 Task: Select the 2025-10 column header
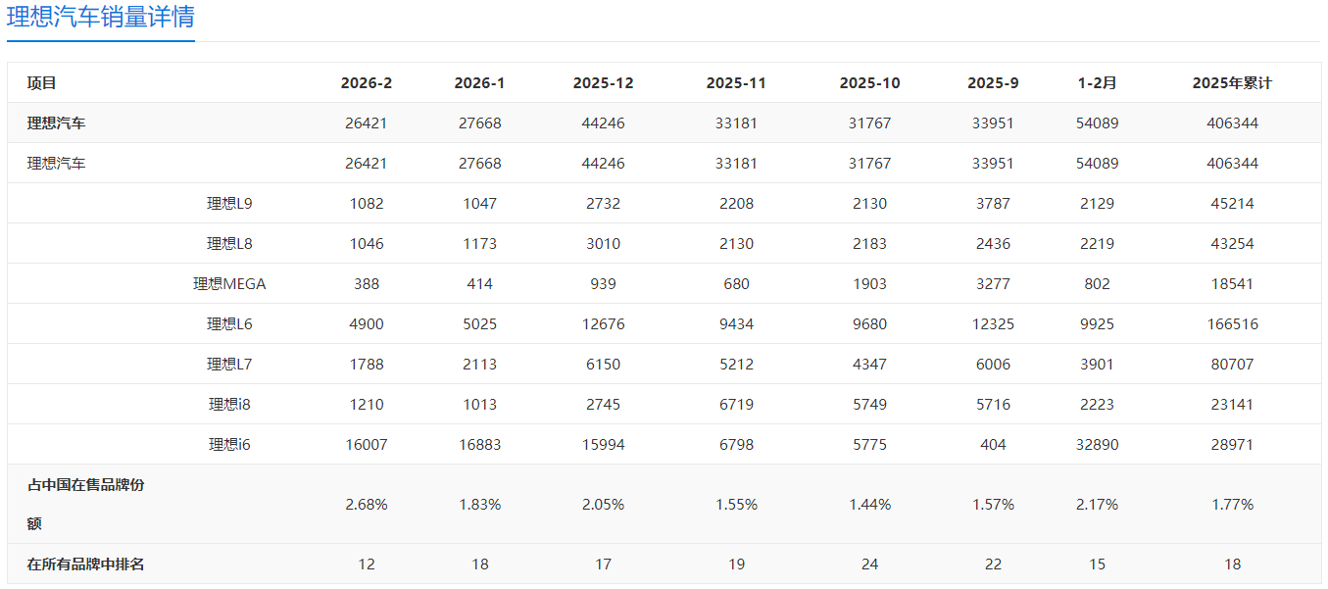[x=869, y=83]
